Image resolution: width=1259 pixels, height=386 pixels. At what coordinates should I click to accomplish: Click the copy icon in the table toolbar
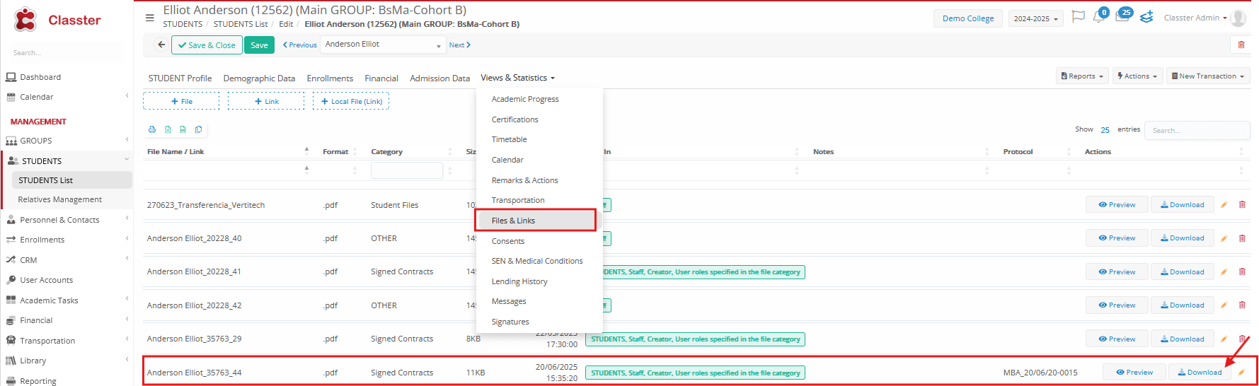pos(198,129)
